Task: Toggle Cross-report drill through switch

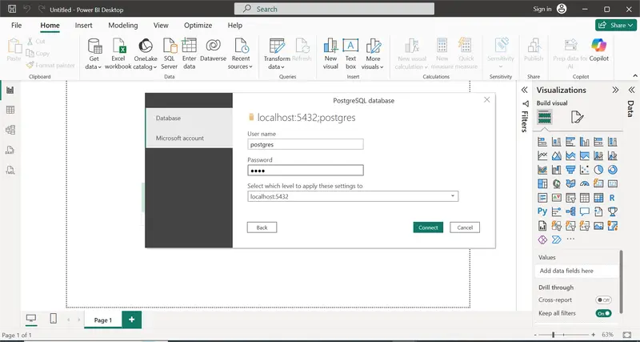Action: 603,300
